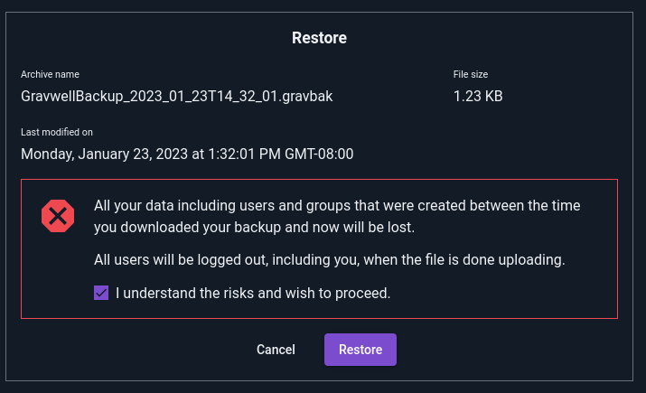646x393 pixels.
Task: Uncheck the understand the risks checkbox
Action: point(101,293)
